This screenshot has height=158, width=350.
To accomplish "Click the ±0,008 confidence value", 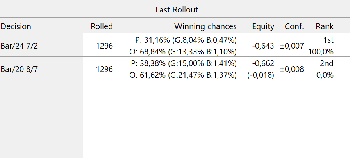I will [x=292, y=69].
